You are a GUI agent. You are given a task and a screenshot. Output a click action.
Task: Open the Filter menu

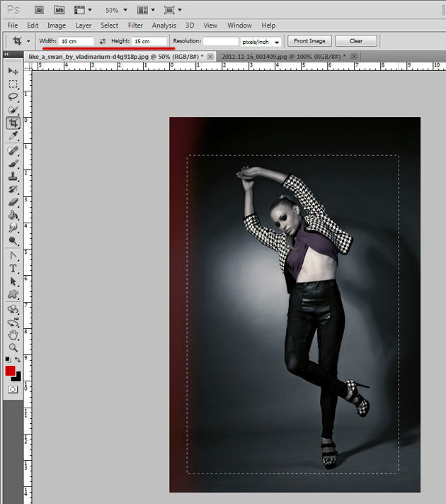point(135,25)
